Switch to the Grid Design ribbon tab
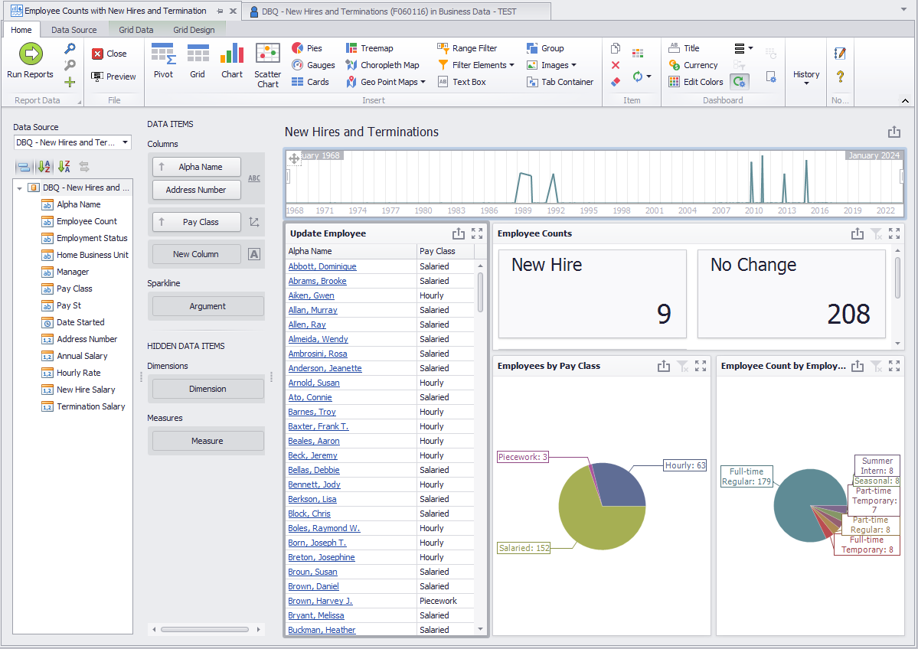The height and width of the screenshot is (649, 918). click(x=194, y=30)
